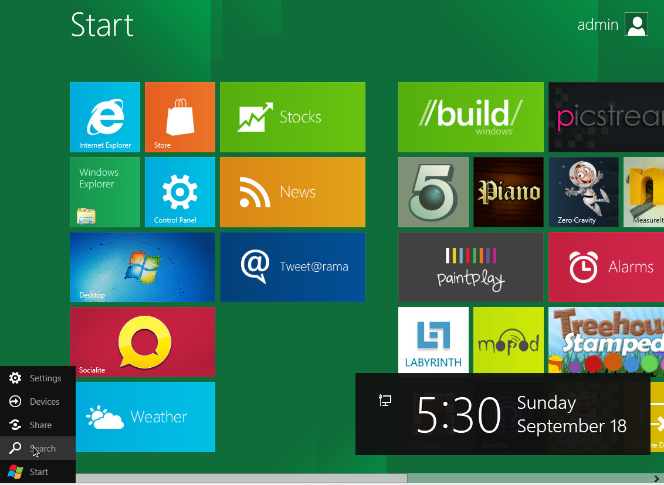Click the scrollbar right arrow
The image size is (664, 485).
pyautogui.click(x=656, y=478)
